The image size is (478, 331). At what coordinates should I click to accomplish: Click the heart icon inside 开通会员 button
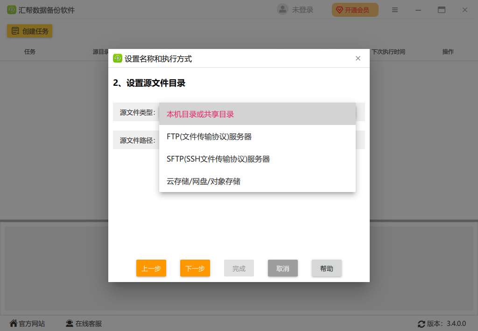tap(338, 9)
